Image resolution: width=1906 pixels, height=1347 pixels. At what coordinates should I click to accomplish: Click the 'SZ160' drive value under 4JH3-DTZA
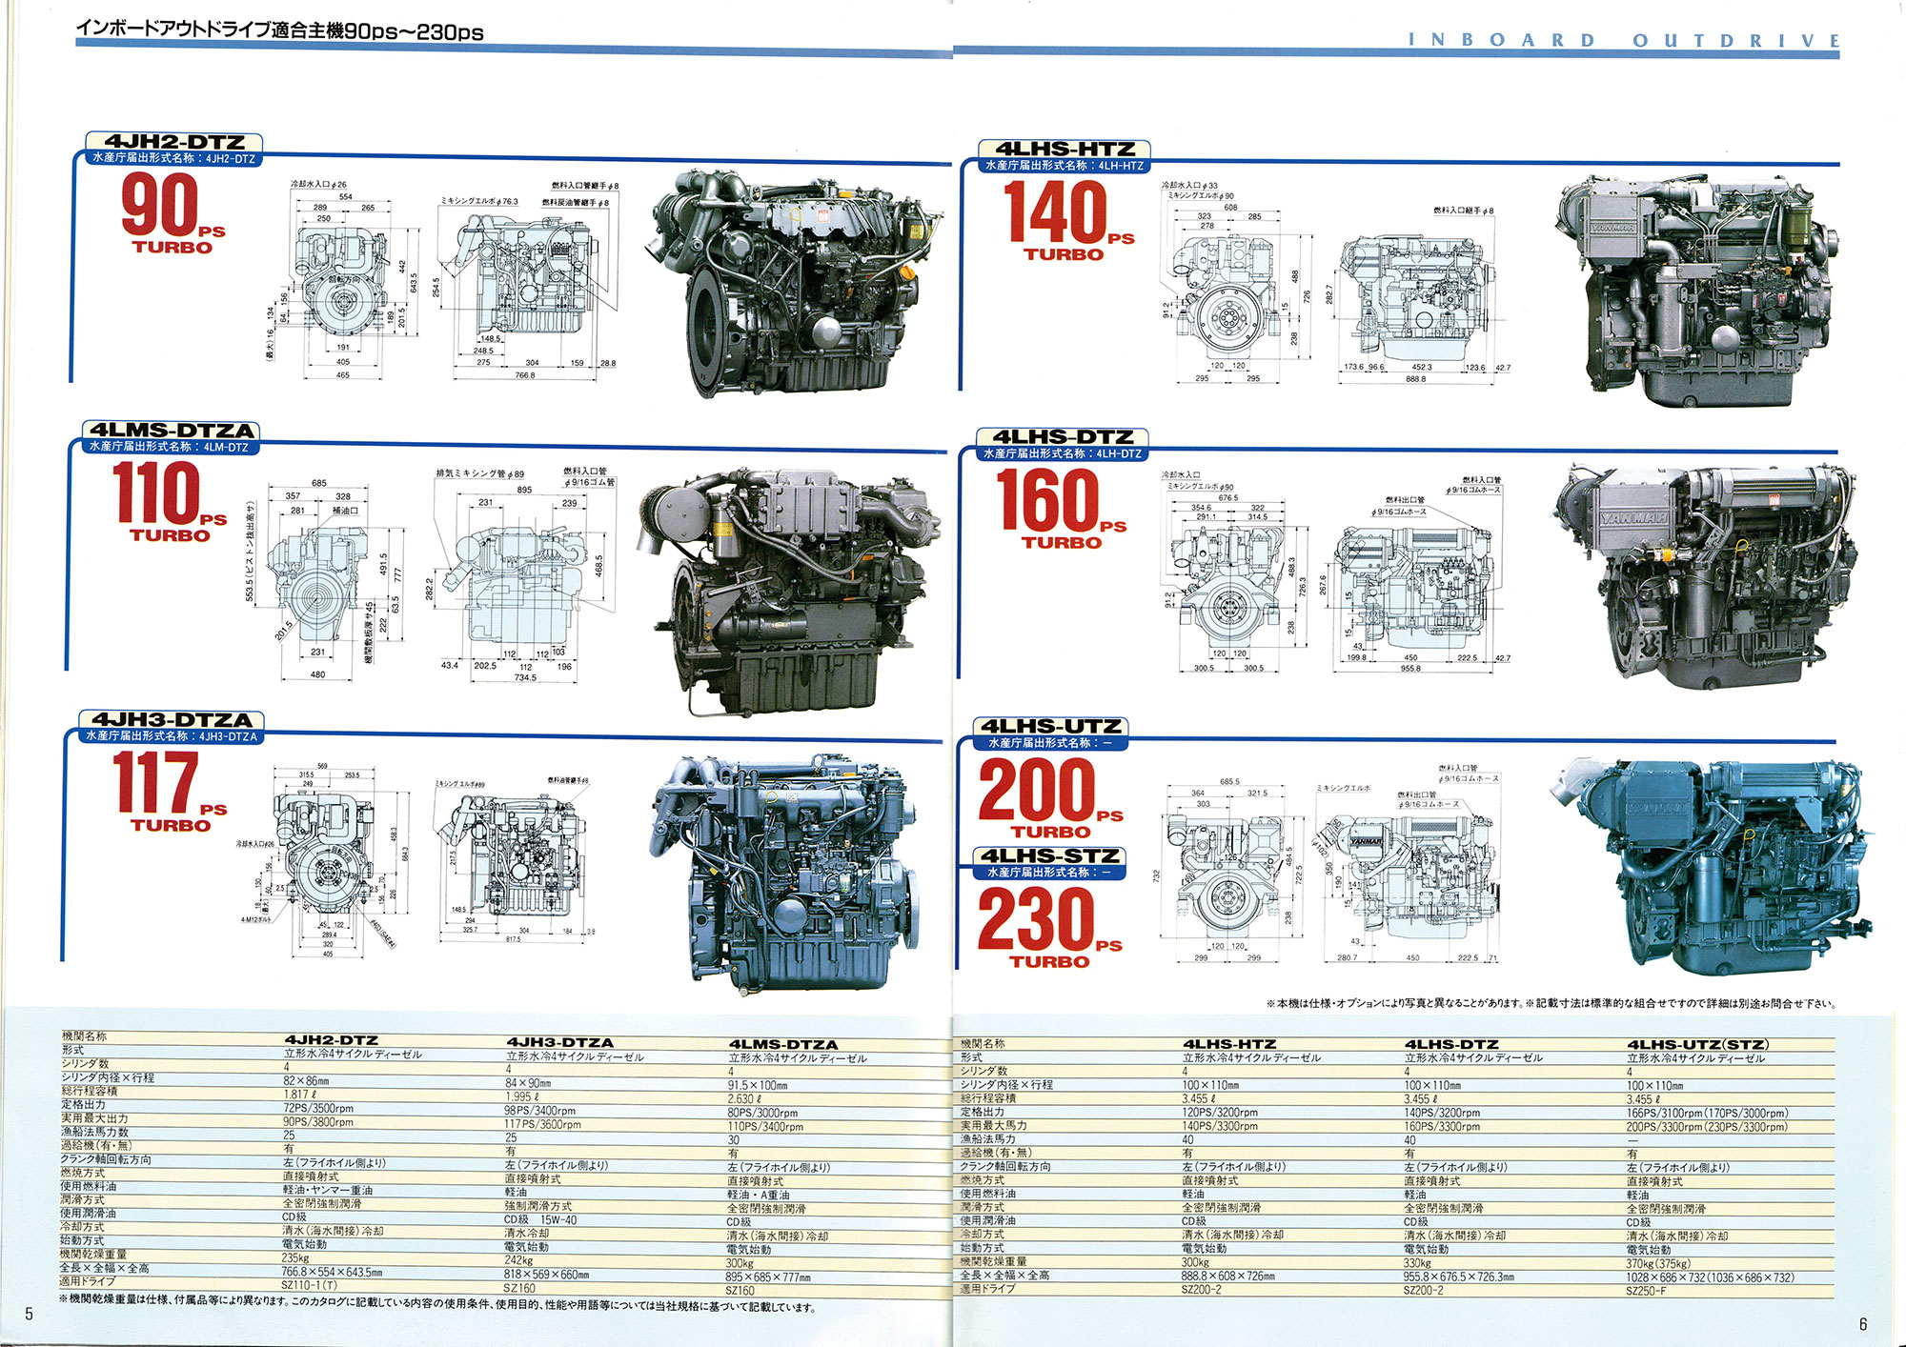[518, 1288]
